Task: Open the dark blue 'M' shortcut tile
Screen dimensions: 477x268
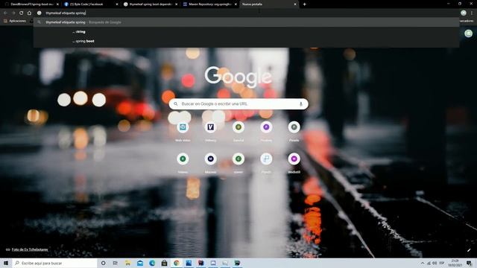Action: pyautogui.click(x=210, y=159)
